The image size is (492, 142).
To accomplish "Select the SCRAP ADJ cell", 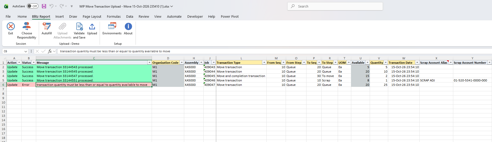I will coord(436,80).
